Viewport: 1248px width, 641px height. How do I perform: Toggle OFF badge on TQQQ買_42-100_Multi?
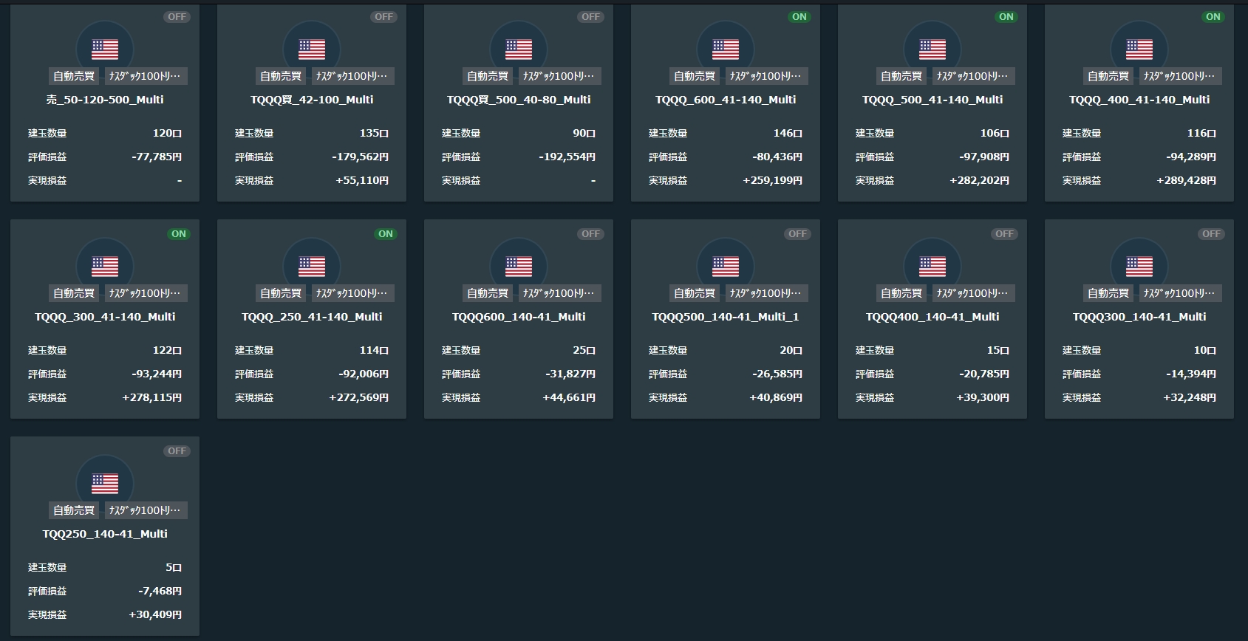(x=384, y=16)
